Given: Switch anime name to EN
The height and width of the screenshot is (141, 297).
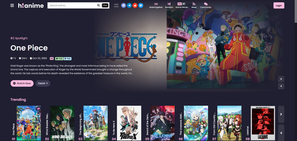Looking at the screenshot, I should (179, 4).
